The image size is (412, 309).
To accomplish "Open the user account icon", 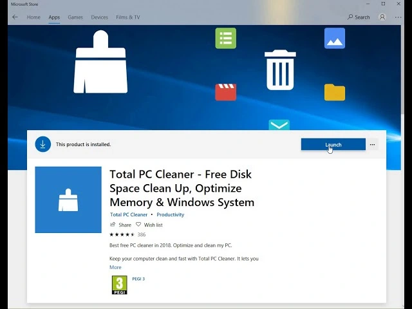I will (x=382, y=17).
